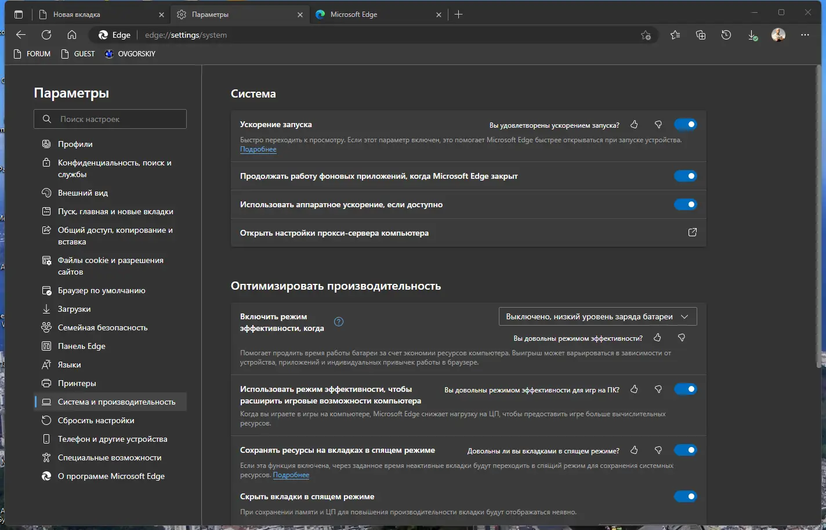Open the Downloads icon in toolbar
Viewport: 826px width, 530px height.
tap(752, 35)
